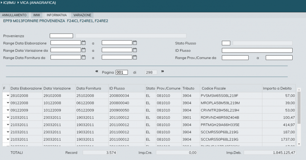This screenshot has width=306, height=160.
Task: Expand dropdown on row with RDRVND48R59Z404B
Action: coord(8,117)
